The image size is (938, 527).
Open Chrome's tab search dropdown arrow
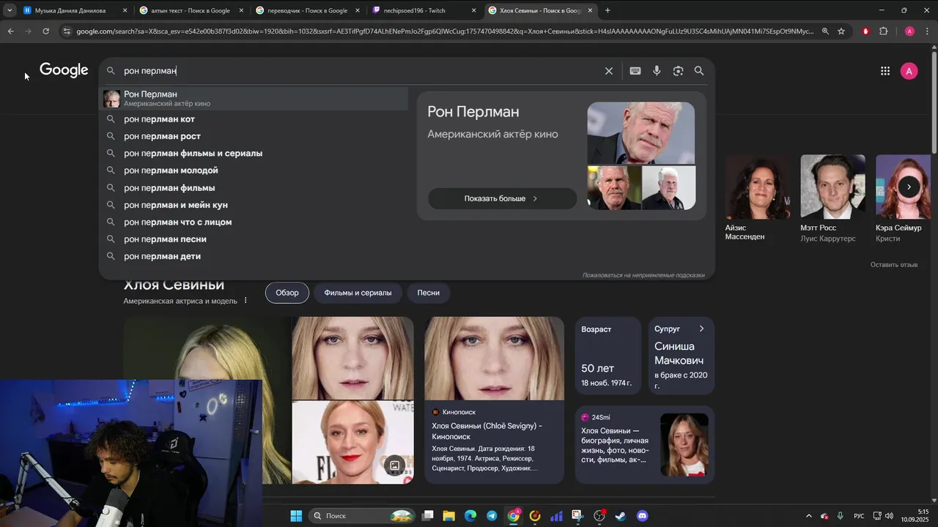(10, 10)
